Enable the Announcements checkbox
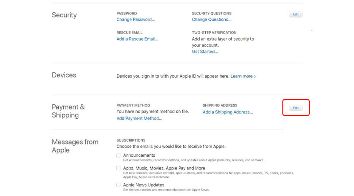The height and width of the screenshot is (196, 354). 119,155
